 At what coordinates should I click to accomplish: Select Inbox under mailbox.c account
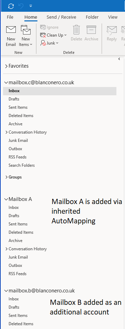[60, 91]
